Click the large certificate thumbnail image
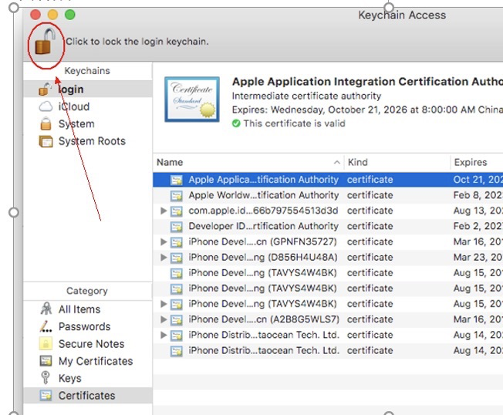 tap(191, 100)
